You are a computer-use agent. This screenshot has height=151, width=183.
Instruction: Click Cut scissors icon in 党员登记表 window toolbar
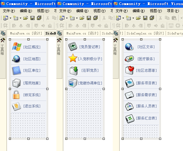pos(104,18)
